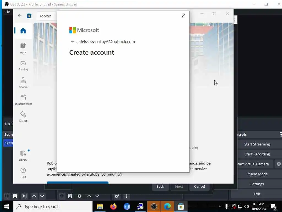Screen dimensions: 282x212
Task: Click Start Streaming in OBS
Action: click(x=257, y=144)
